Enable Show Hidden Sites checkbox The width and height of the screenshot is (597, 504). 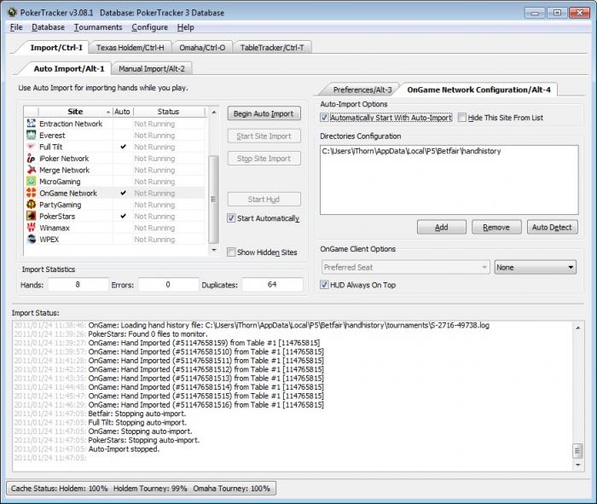click(231, 252)
